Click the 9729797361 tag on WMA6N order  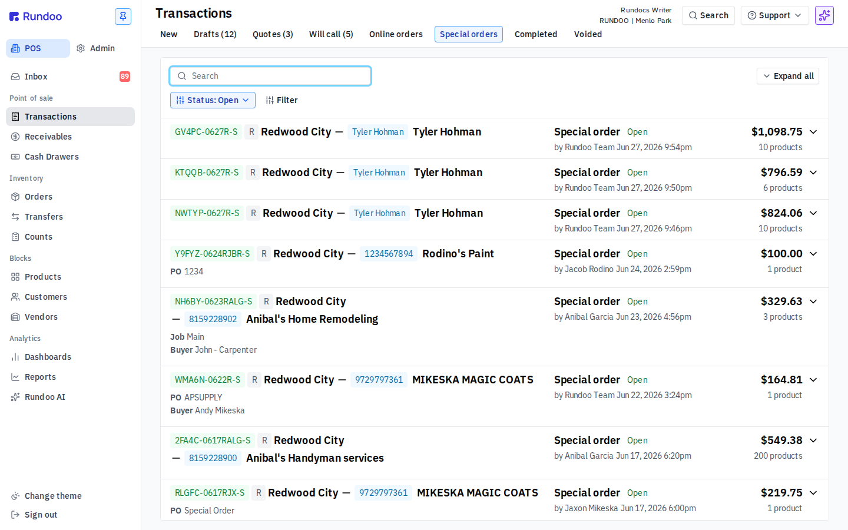tap(379, 380)
